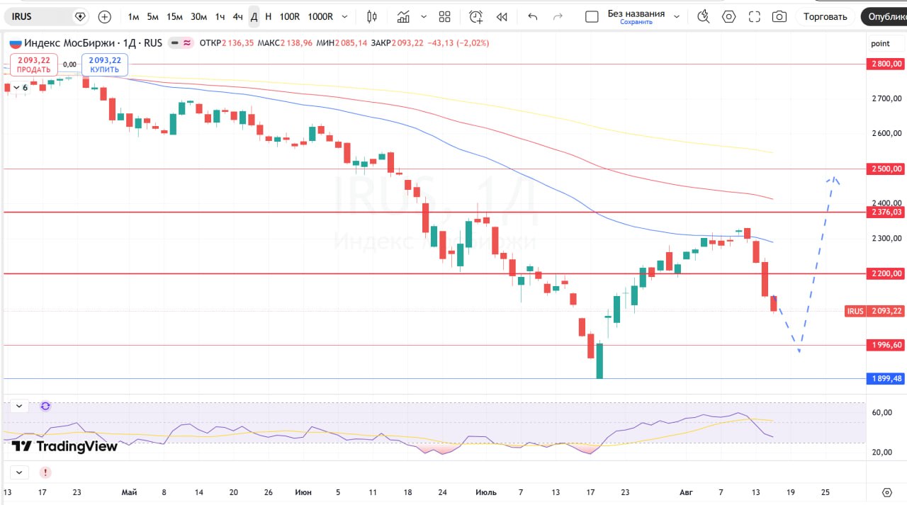Click the Июль label on time axis
Image resolution: width=907 pixels, height=505 pixels.
(x=486, y=492)
